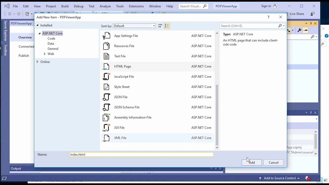Open the Publish section

(24, 55)
